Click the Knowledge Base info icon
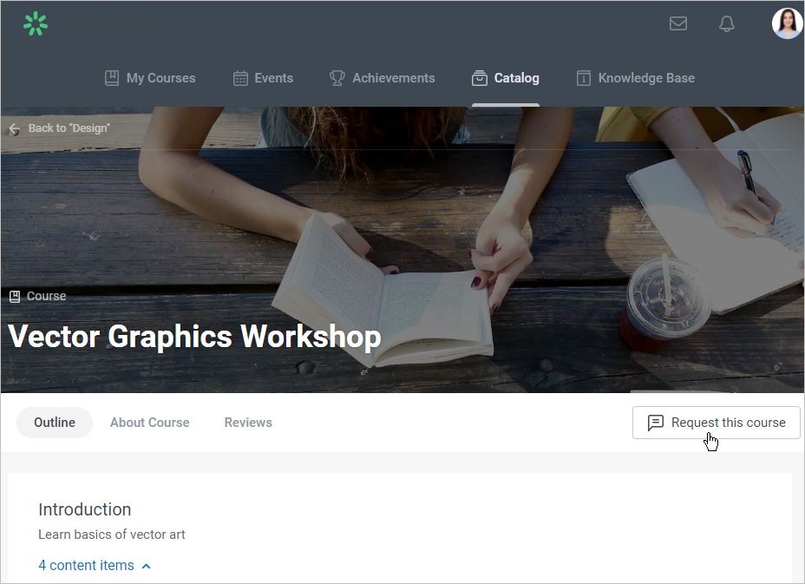805x584 pixels. point(584,78)
